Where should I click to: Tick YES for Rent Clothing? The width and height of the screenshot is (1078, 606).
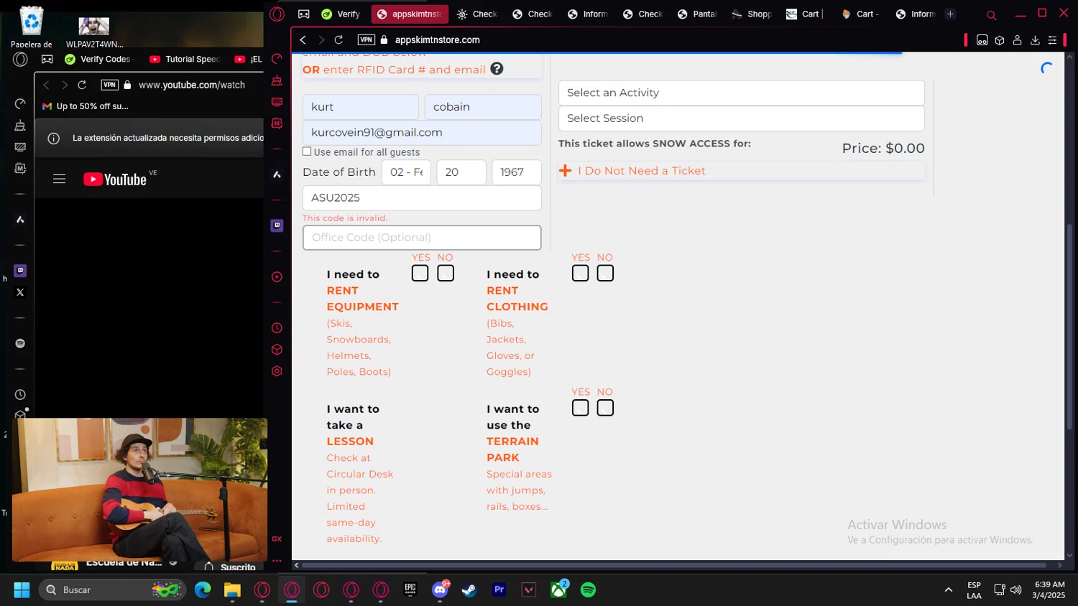pyautogui.click(x=580, y=274)
